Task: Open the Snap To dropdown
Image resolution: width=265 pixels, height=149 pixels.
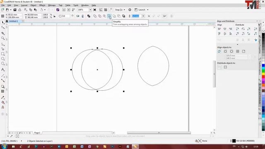Action: [x=120, y=10]
